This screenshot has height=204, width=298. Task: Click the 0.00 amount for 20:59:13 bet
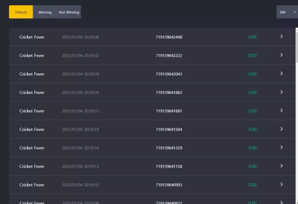tap(252, 166)
